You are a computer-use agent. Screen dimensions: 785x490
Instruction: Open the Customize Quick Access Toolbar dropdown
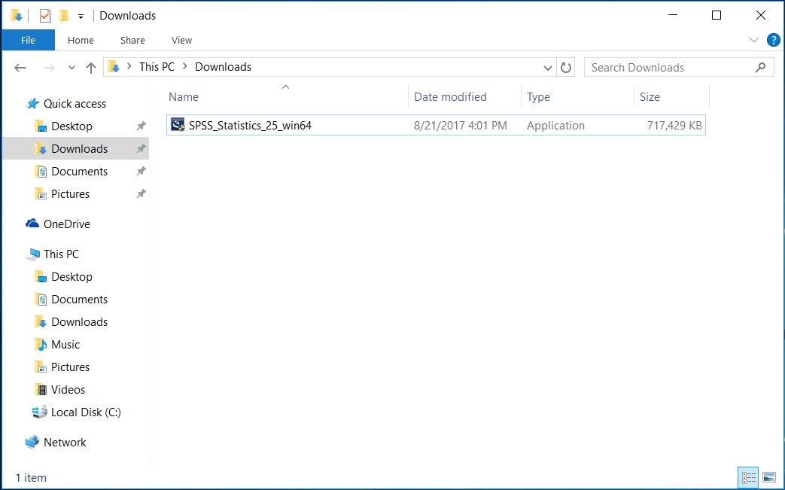81,17
